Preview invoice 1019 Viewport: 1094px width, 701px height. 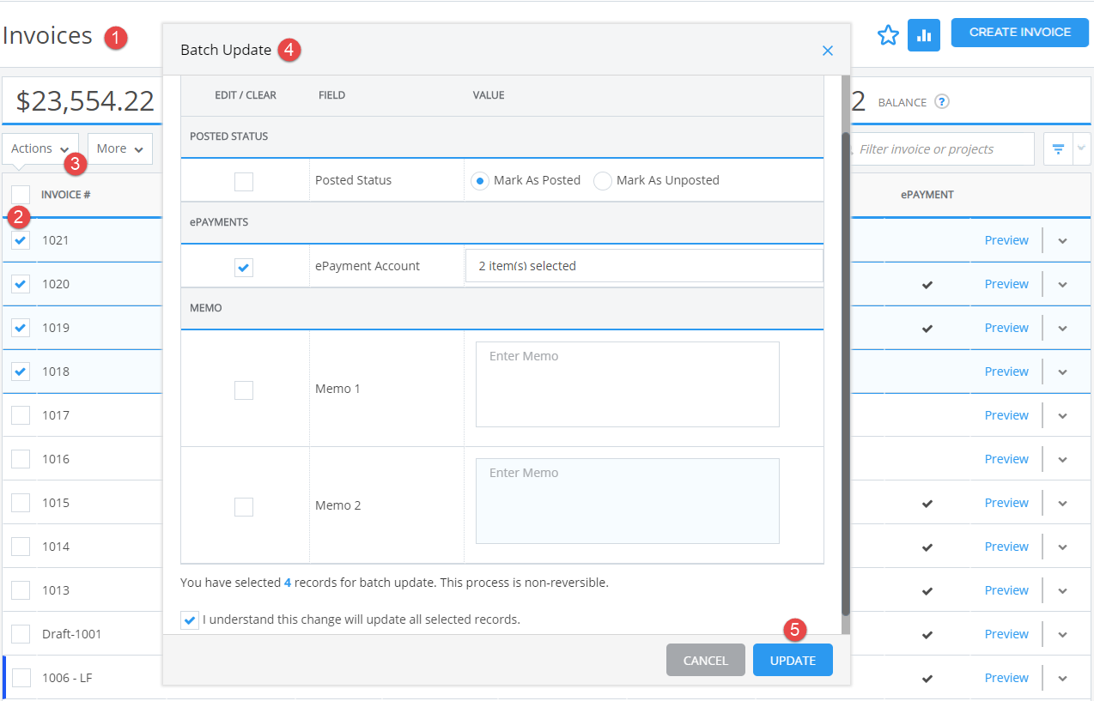point(1006,328)
